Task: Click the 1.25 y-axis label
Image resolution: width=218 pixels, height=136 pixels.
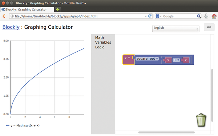Action: point(6,96)
